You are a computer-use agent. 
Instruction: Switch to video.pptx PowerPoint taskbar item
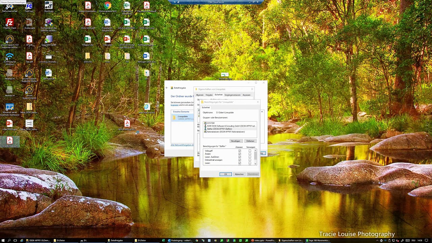pyautogui.click(x=264, y=240)
